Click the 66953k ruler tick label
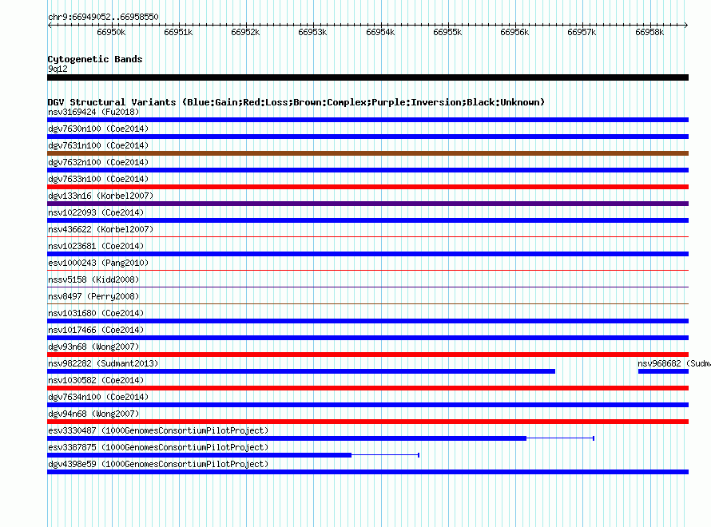711x527 pixels. [x=312, y=32]
